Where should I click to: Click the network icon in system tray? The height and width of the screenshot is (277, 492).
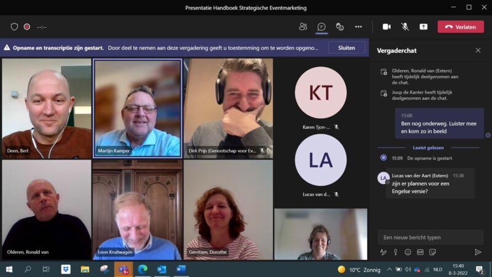click(427, 270)
